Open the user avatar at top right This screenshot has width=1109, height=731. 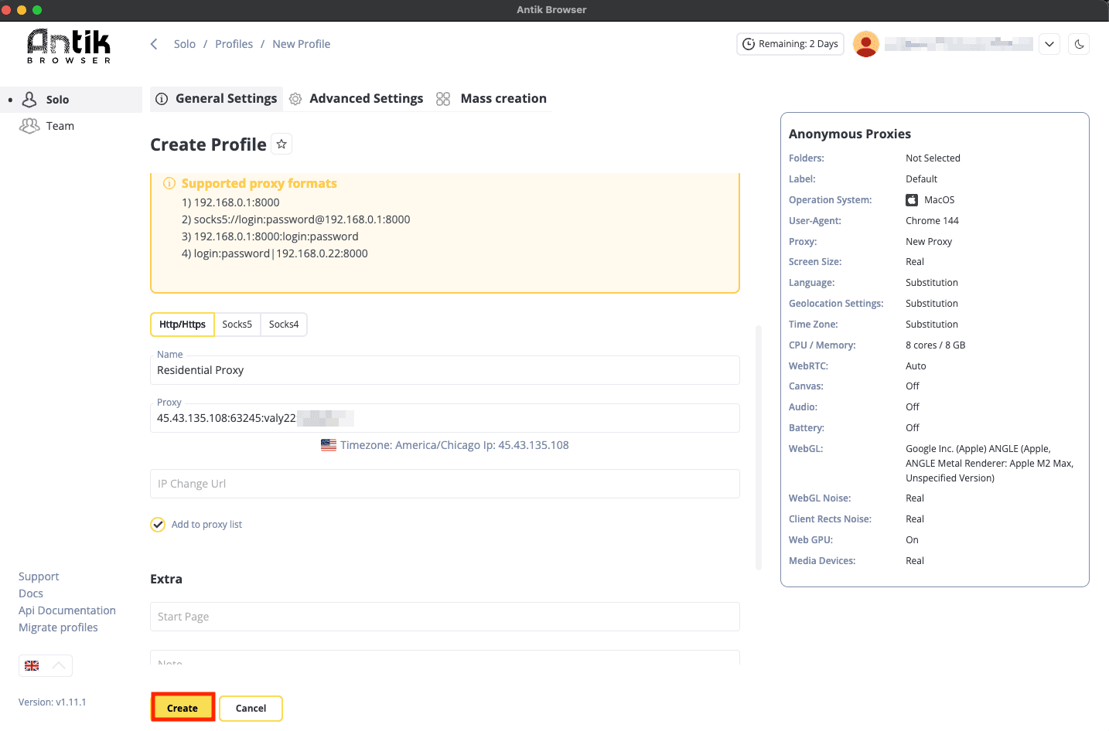(x=866, y=44)
